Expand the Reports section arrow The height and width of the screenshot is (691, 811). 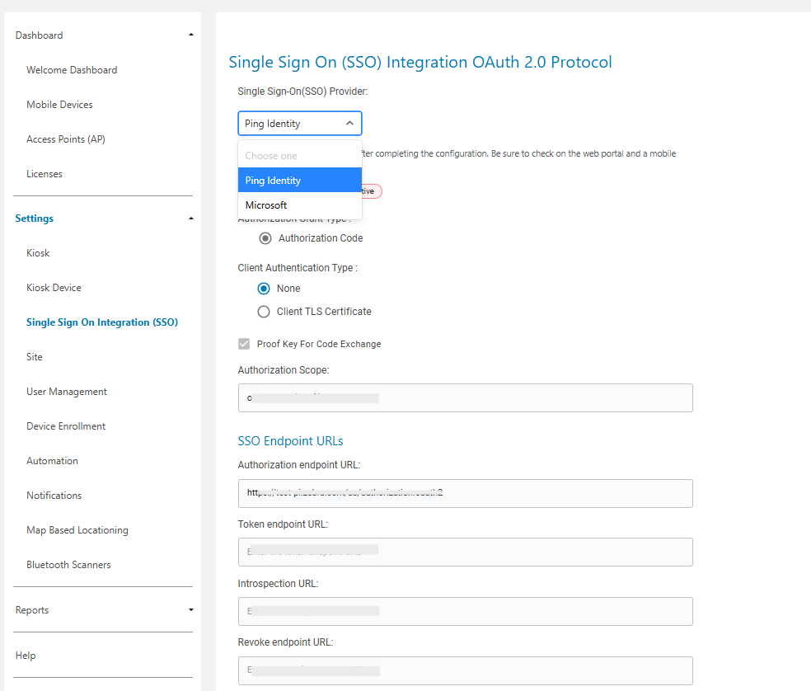[191, 610]
